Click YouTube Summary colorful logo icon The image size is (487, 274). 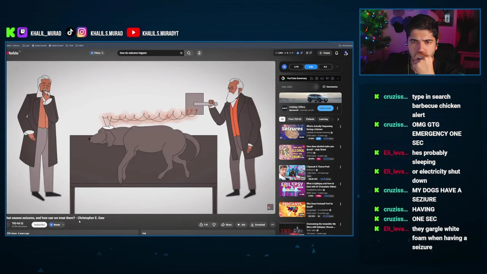click(x=283, y=78)
